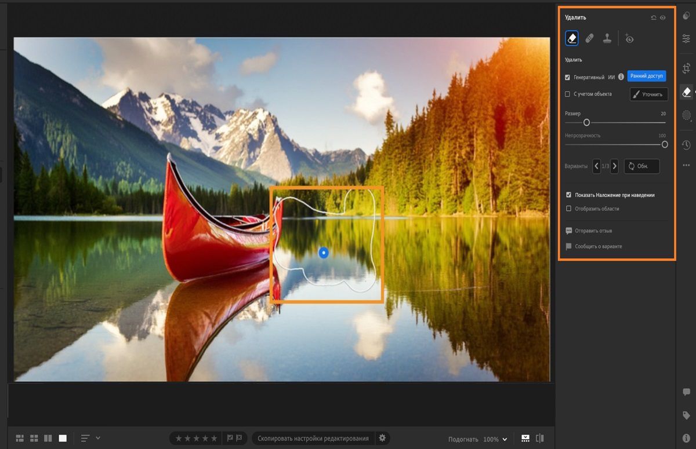Uncheck the Генеративный ИИ checkbox
Screen dimensions: 696x449
click(x=568, y=77)
